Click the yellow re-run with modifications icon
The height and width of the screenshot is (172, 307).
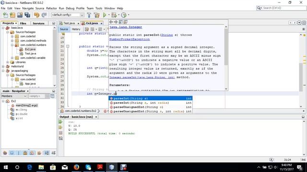tap(60, 128)
